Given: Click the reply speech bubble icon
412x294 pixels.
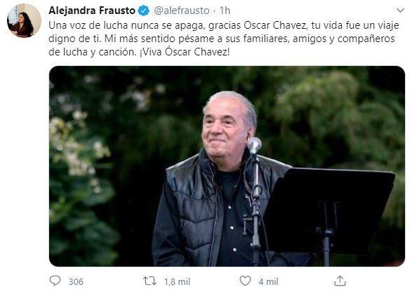Looking at the screenshot, I should pyautogui.click(x=55, y=281).
